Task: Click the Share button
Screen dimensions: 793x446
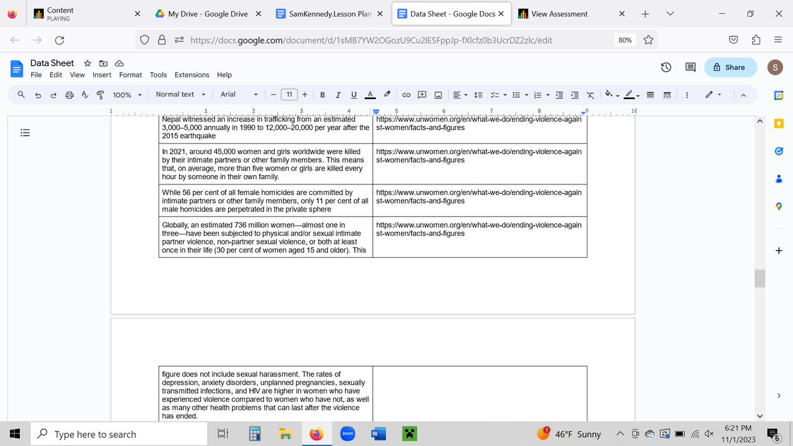Action: (x=729, y=67)
